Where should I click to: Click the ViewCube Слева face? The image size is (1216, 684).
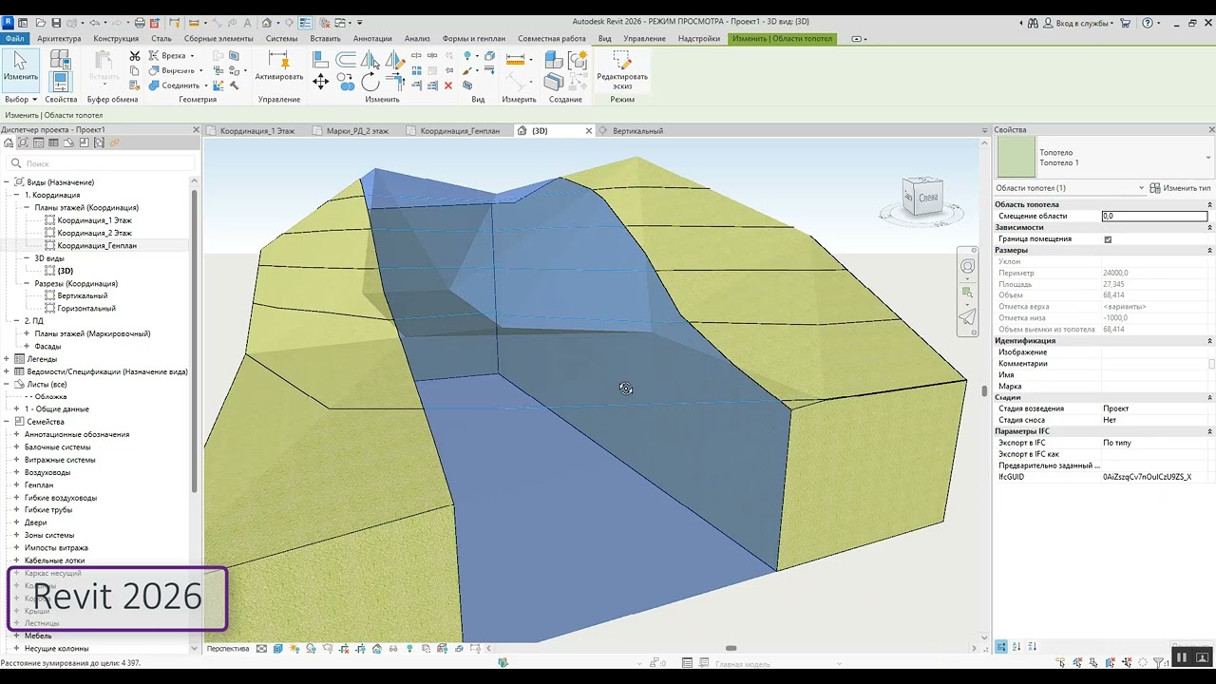click(927, 198)
